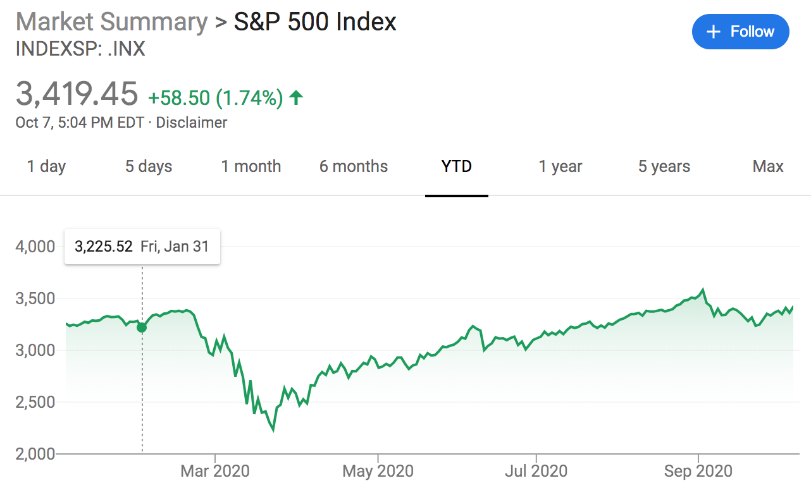Switch to the 6 months tab
This screenshot has width=811, height=502.
(x=354, y=167)
